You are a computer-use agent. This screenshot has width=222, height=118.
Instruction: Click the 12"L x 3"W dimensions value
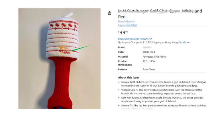pyautogui.click(x=149, y=61)
